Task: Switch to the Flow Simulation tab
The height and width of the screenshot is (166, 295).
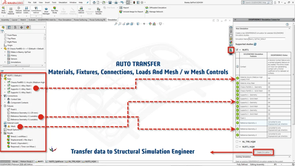Action: (65, 20)
